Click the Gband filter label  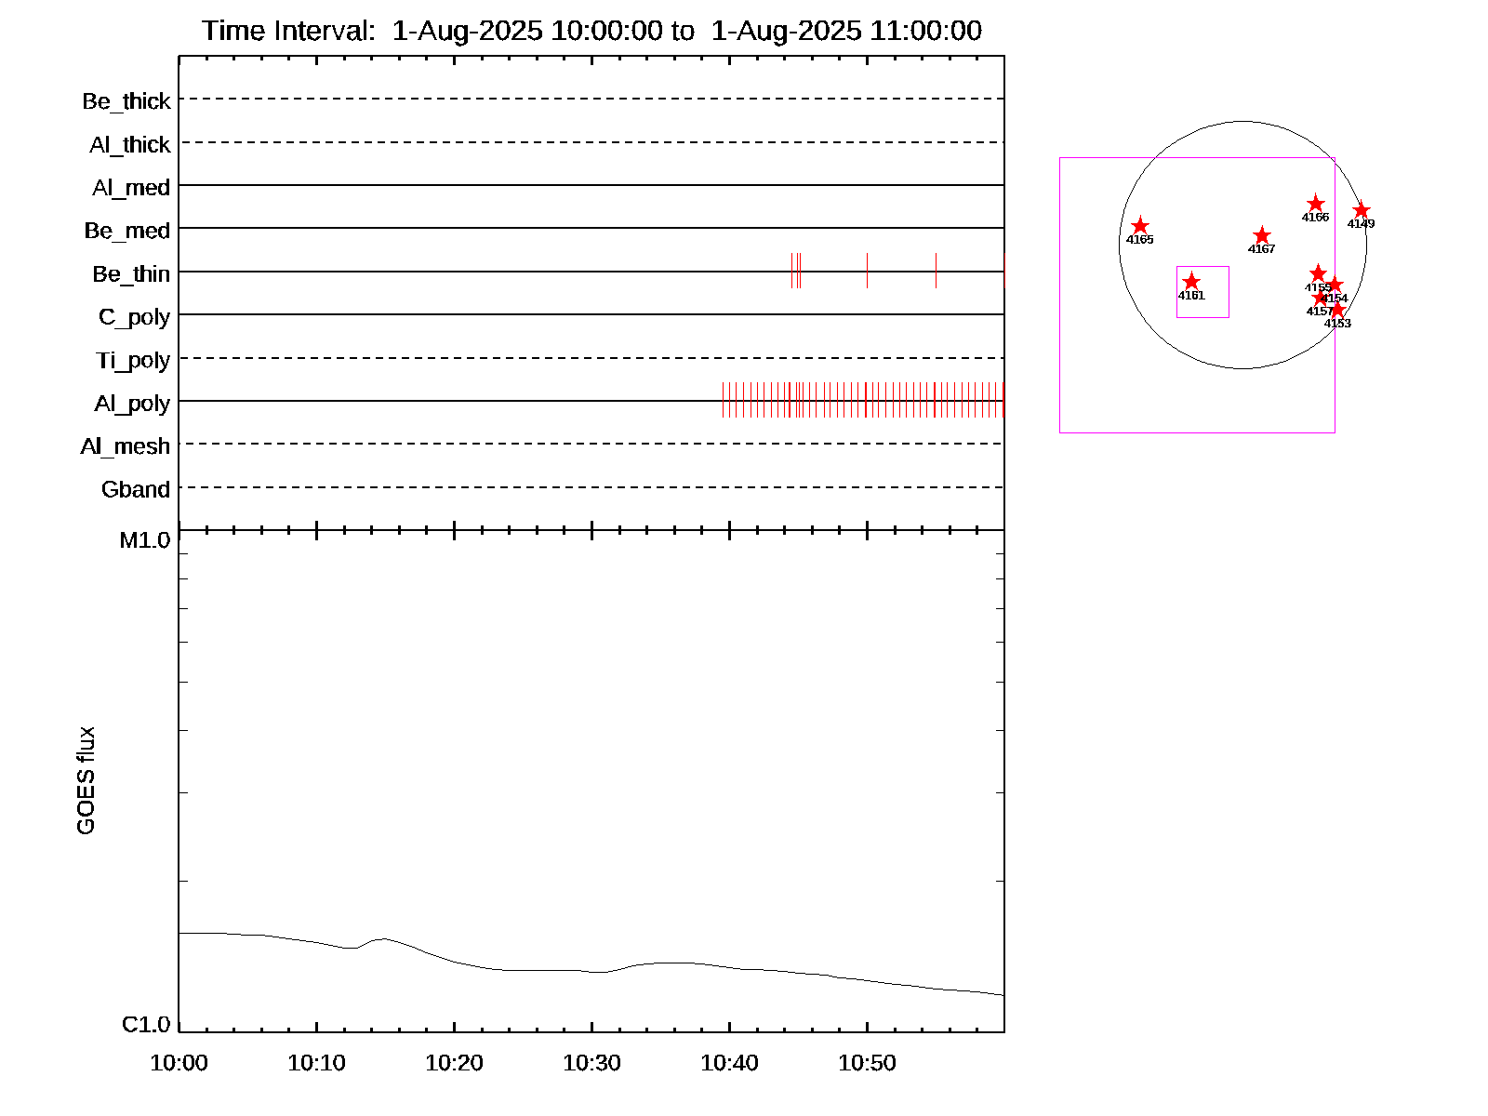coord(136,490)
